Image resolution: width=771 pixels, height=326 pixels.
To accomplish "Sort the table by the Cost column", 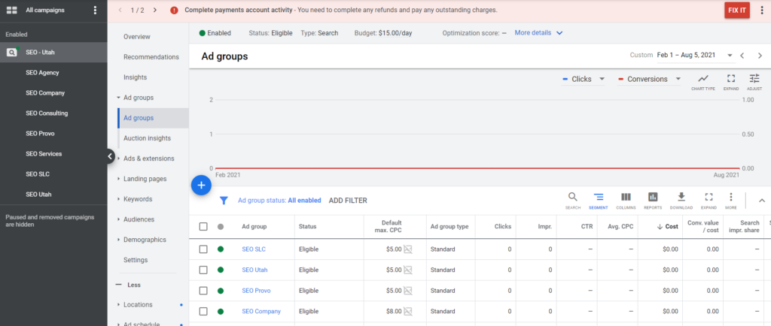I will 667,227.
